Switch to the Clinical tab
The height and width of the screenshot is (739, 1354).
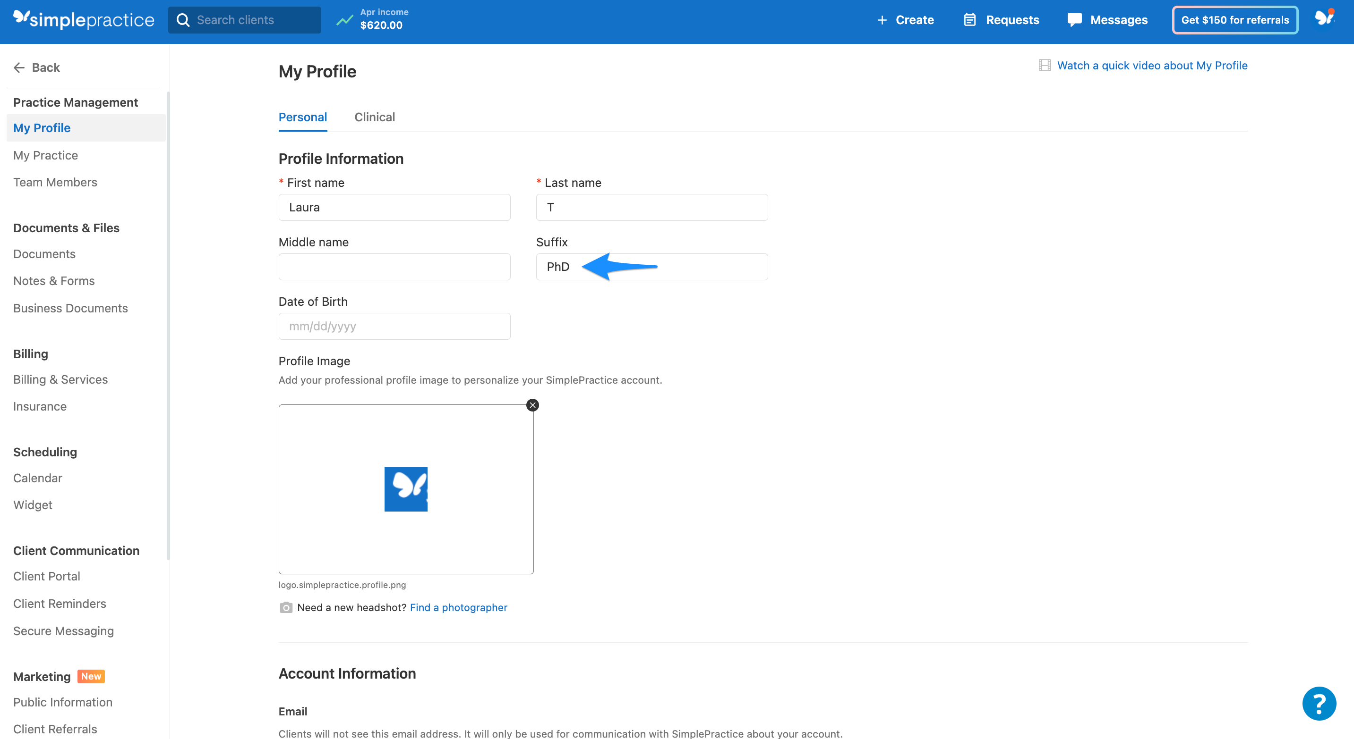(x=374, y=117)
